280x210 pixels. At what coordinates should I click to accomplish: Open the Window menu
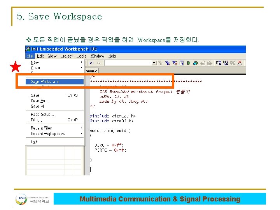[98, 56]
